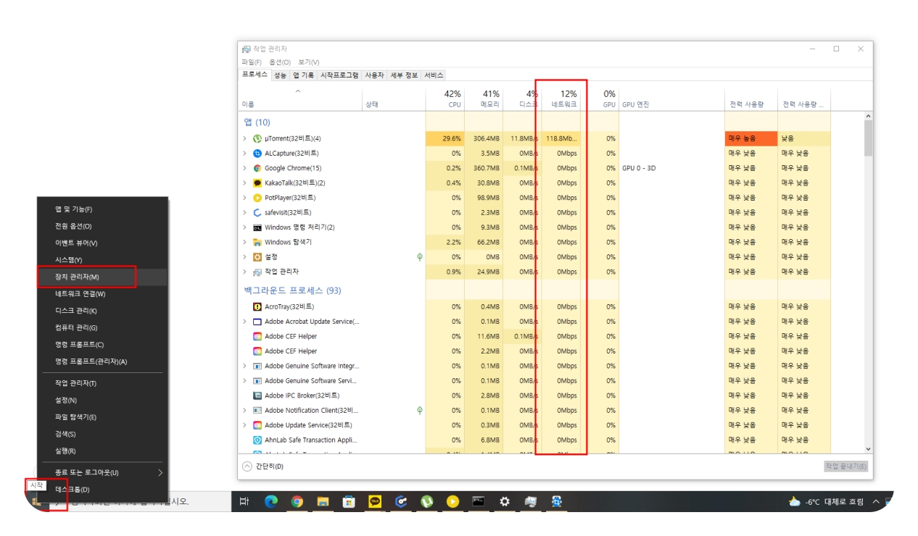
Task: Click the process list vertical scrollbar thumb
Action: 868,138
